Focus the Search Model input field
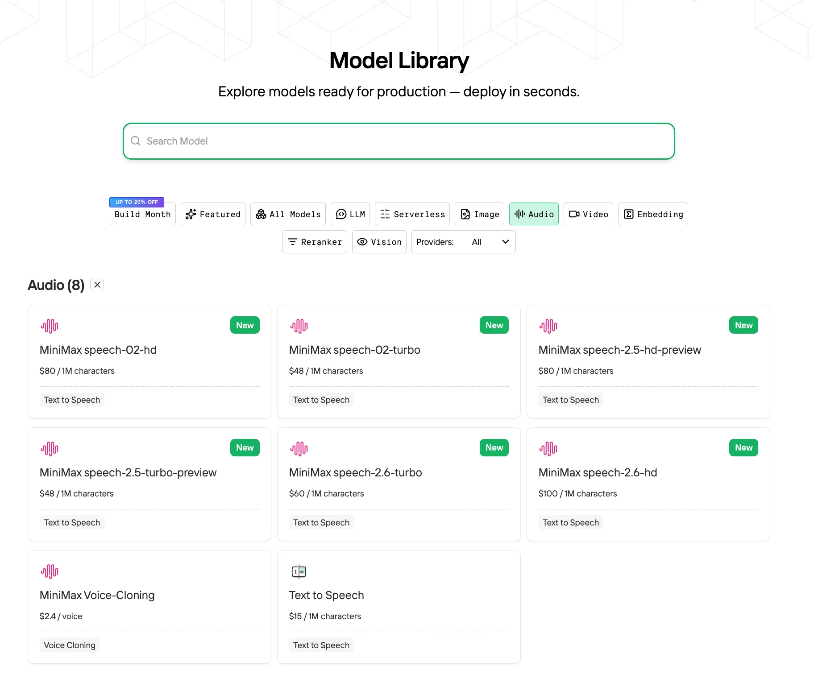 tap(399, 141)
